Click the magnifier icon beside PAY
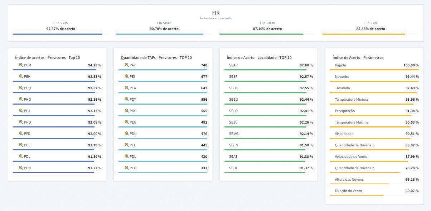This screenshot has height=211, width=431. coord(127,65)
